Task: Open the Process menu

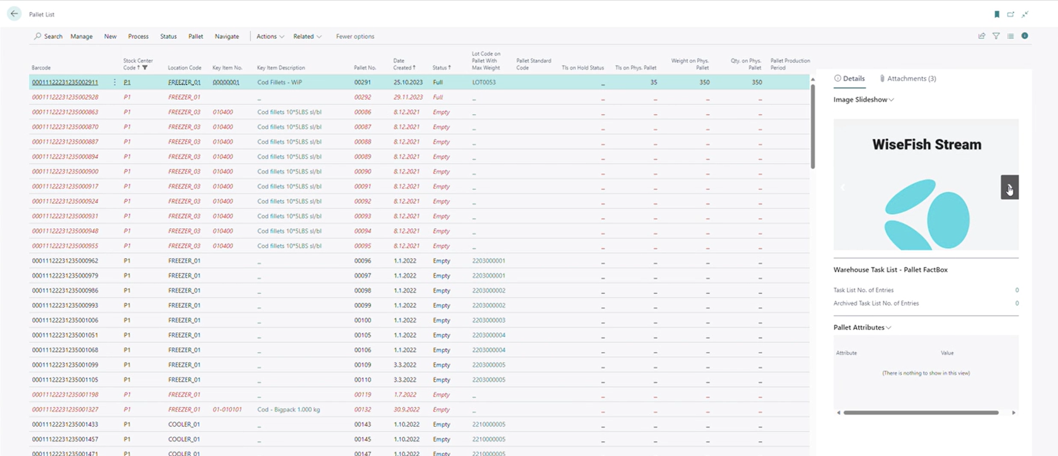Action: 138,36
